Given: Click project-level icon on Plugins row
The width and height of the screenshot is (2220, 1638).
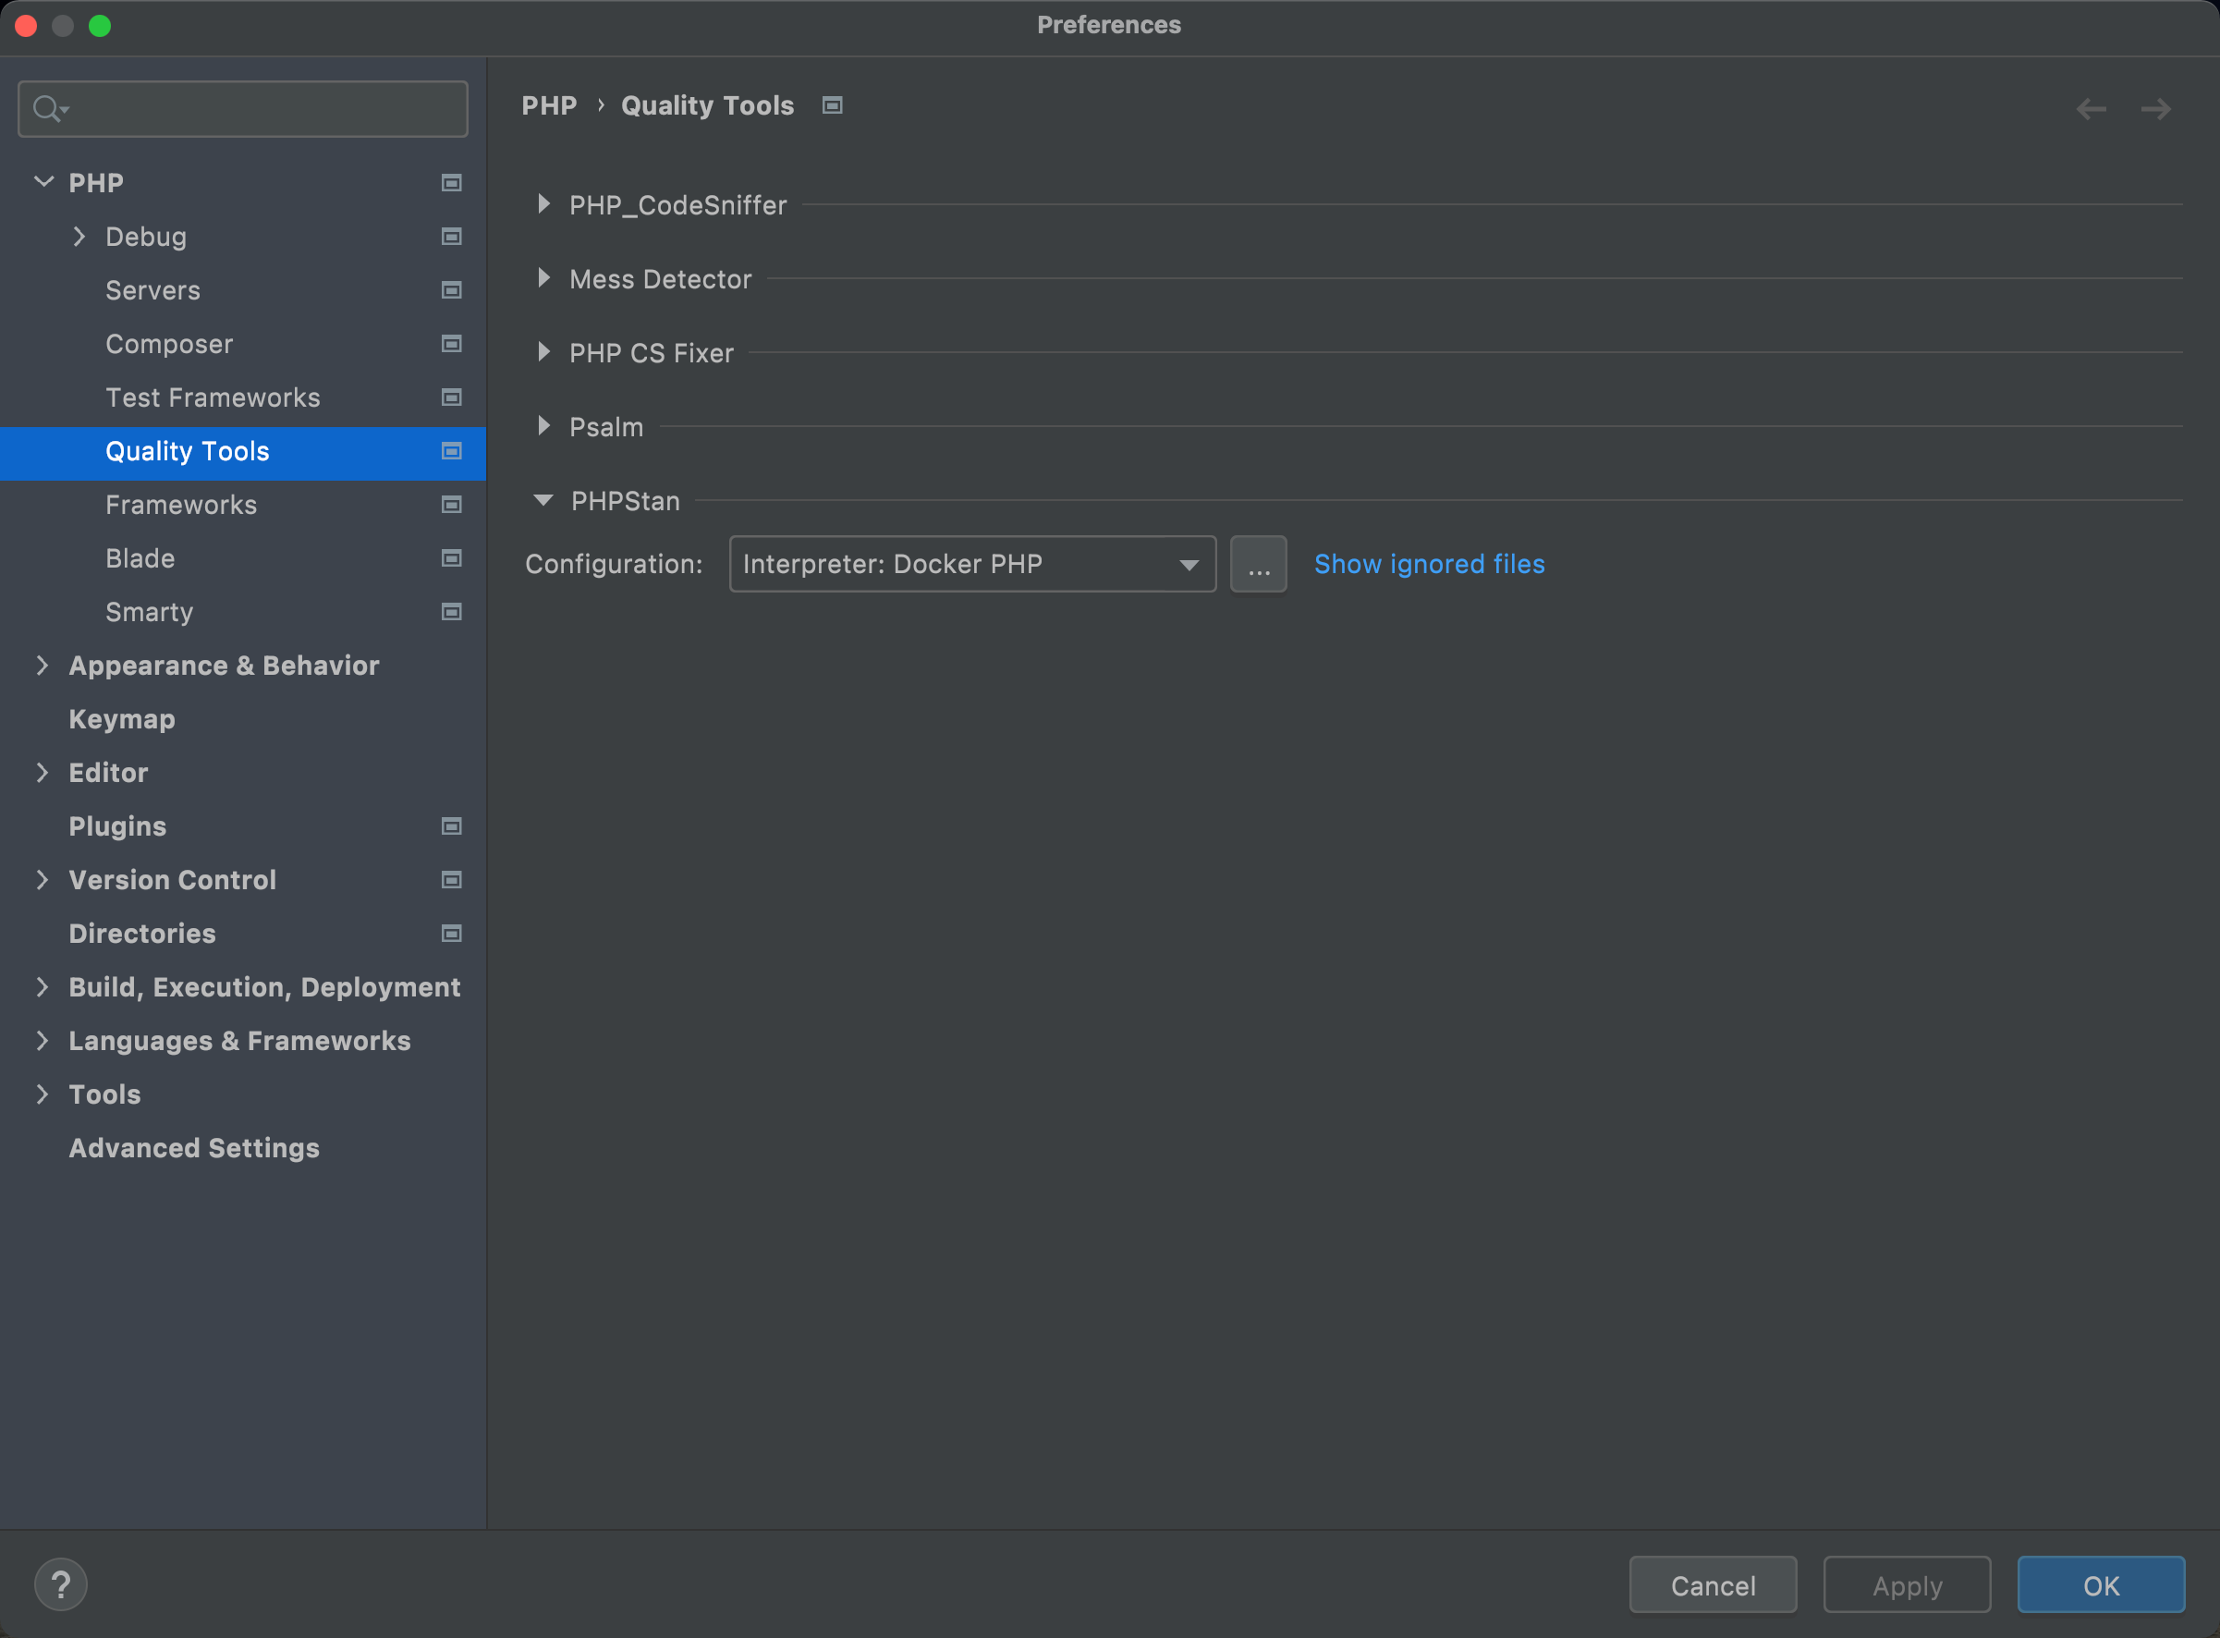Looking at the screenshot, I should [x=451, y=826].
